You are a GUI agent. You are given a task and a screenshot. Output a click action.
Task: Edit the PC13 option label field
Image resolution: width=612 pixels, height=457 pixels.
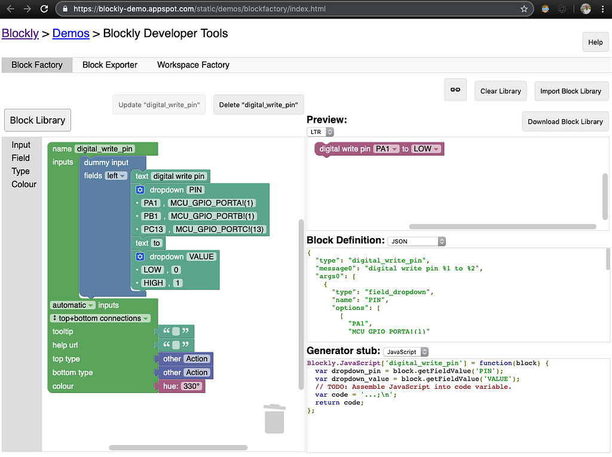point(154,229)
